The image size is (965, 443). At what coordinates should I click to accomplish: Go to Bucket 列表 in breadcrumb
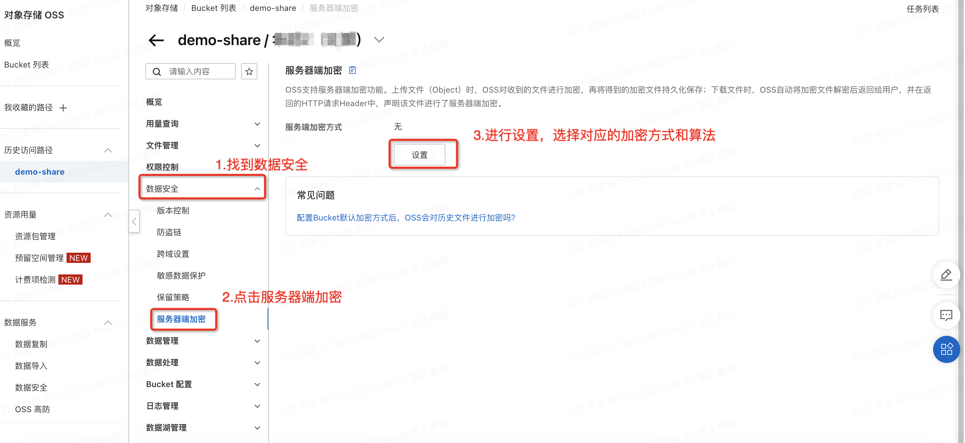214,8
